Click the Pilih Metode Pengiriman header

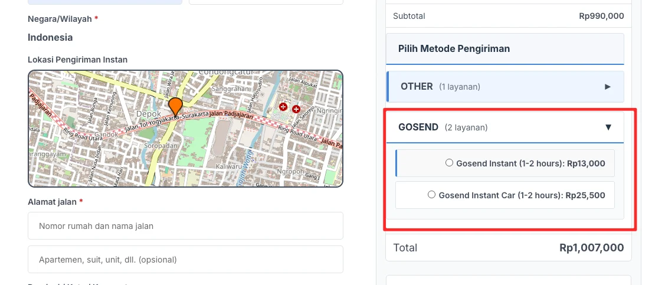tap(454, 48)
